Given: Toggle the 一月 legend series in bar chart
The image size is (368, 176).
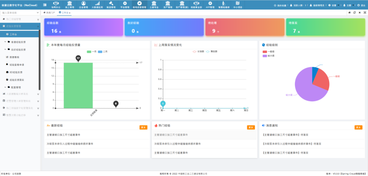Looking at the screenshot, I should click(92, 52).
